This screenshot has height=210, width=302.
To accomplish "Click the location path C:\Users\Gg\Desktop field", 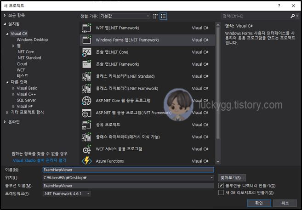I will point(126,178).
